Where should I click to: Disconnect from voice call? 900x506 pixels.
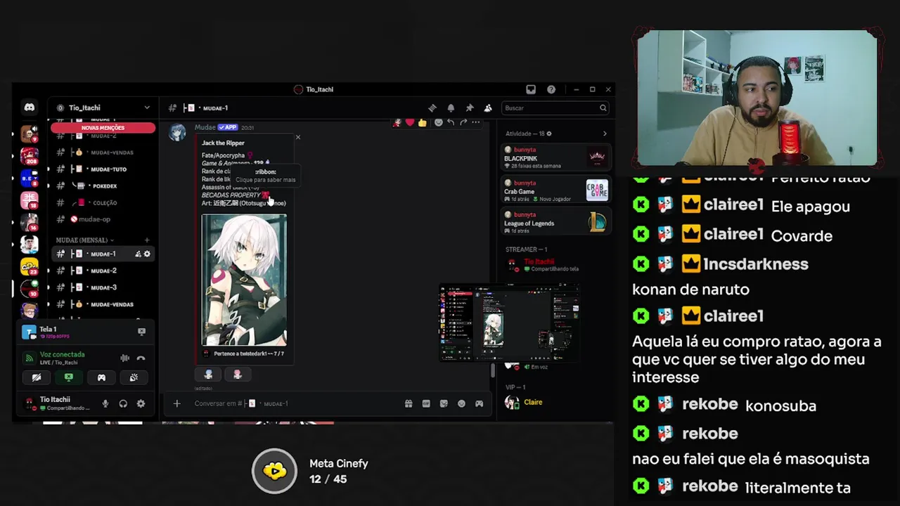[141, 358]
